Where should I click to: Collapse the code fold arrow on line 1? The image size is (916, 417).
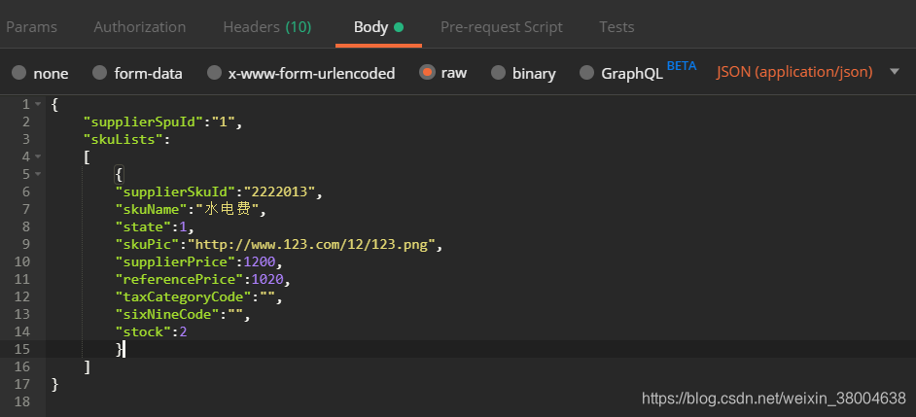click(x=38, y=105)
